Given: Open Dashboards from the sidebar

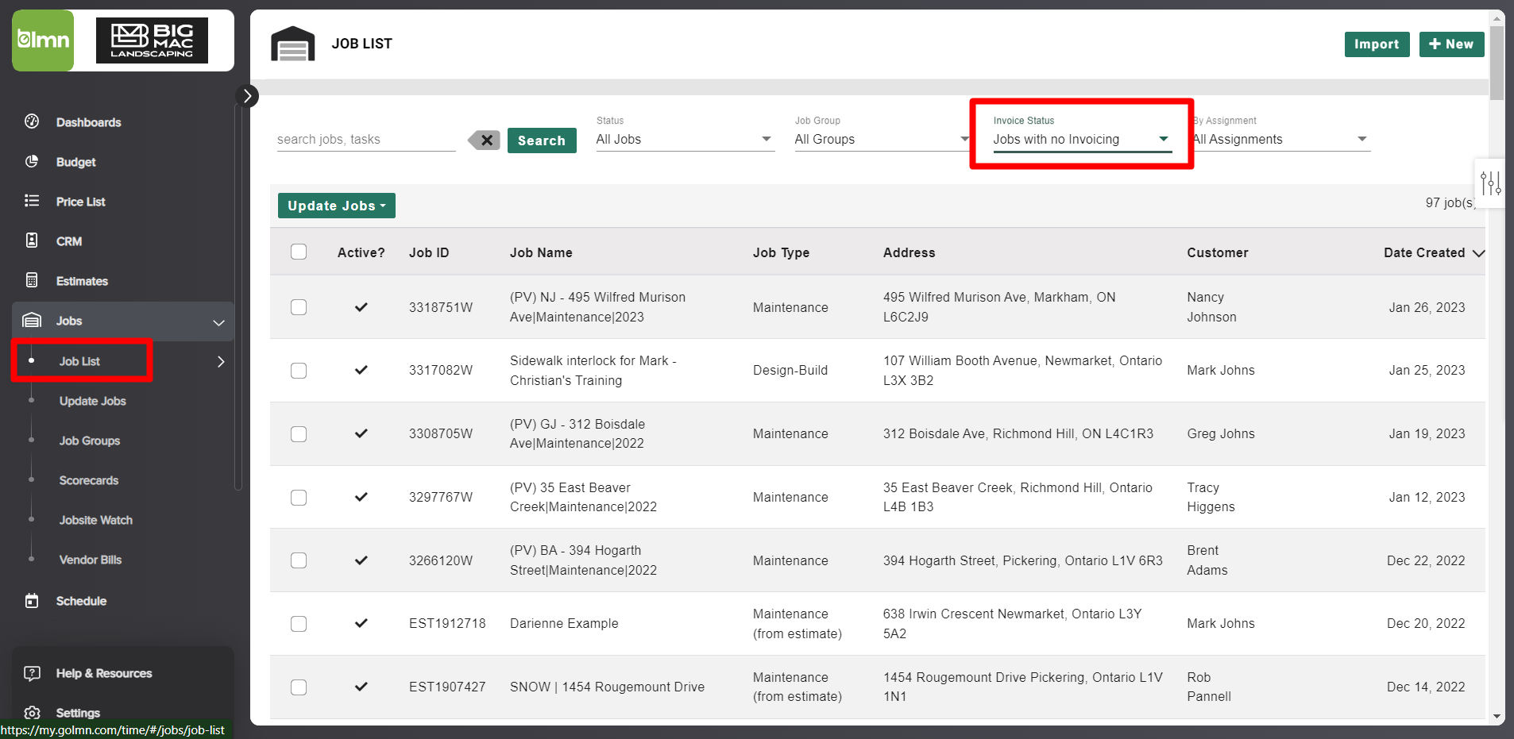Looking at the screenshot, I should point(88,122).
